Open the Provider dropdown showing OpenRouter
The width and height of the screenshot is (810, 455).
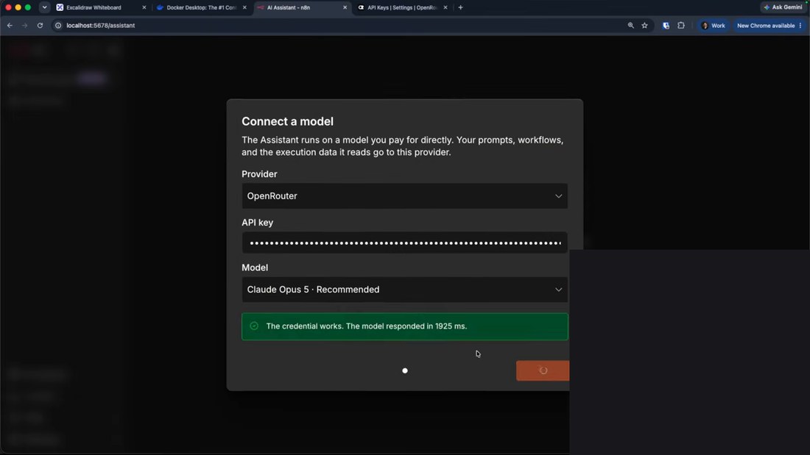point(404,196)
